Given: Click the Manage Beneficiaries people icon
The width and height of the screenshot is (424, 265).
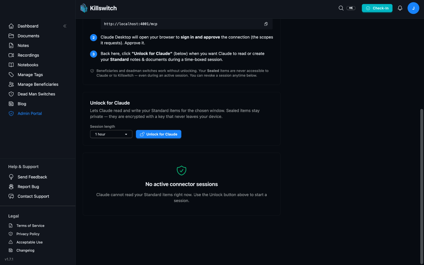Looking at the screenshot, I should click(11, 84).
